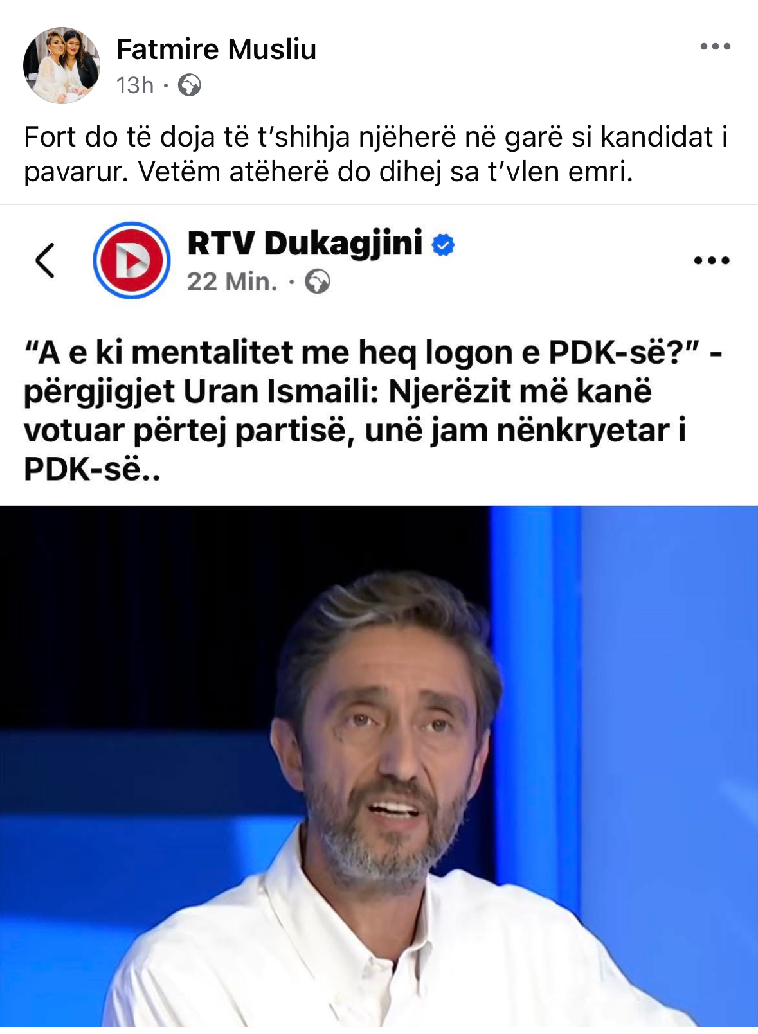Select the headline about Uran Ismaili
The height and width of the screenshot is (1034, 758).
(373, 411)
